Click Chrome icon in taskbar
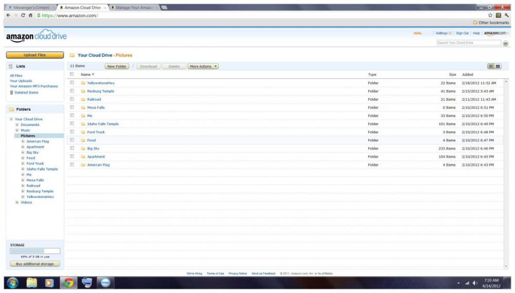This screenshot has height=293, width=515. (x=68, y=283)
